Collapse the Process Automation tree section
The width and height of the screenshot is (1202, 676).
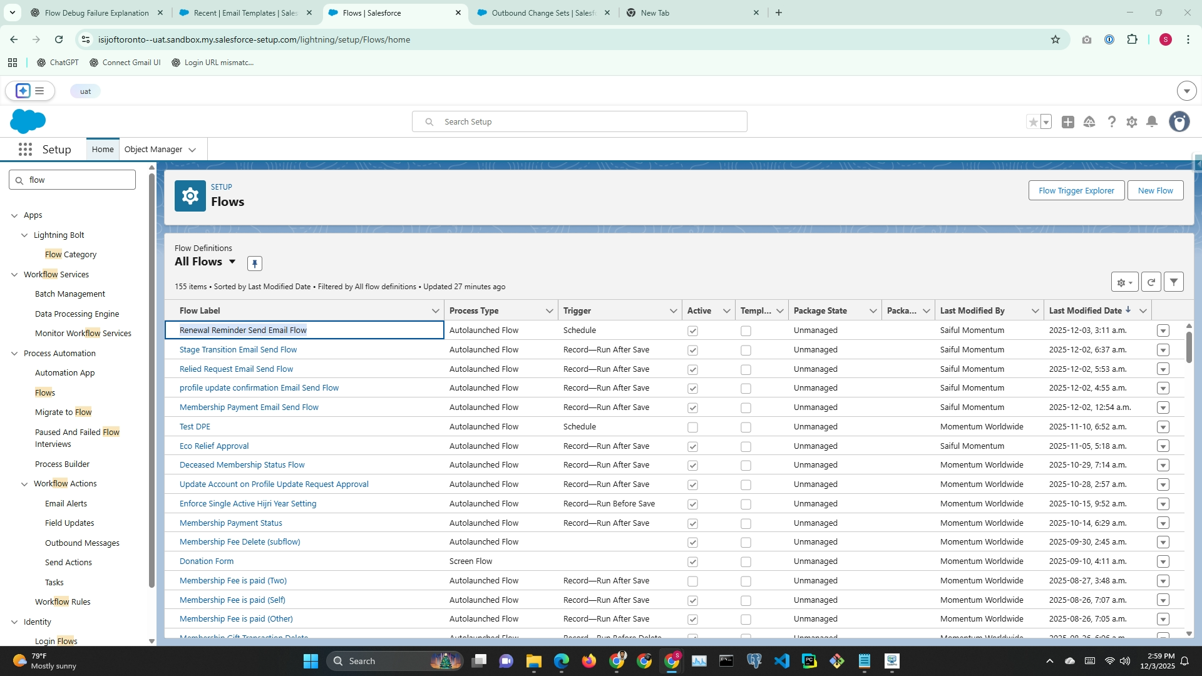tap(14, 354)
